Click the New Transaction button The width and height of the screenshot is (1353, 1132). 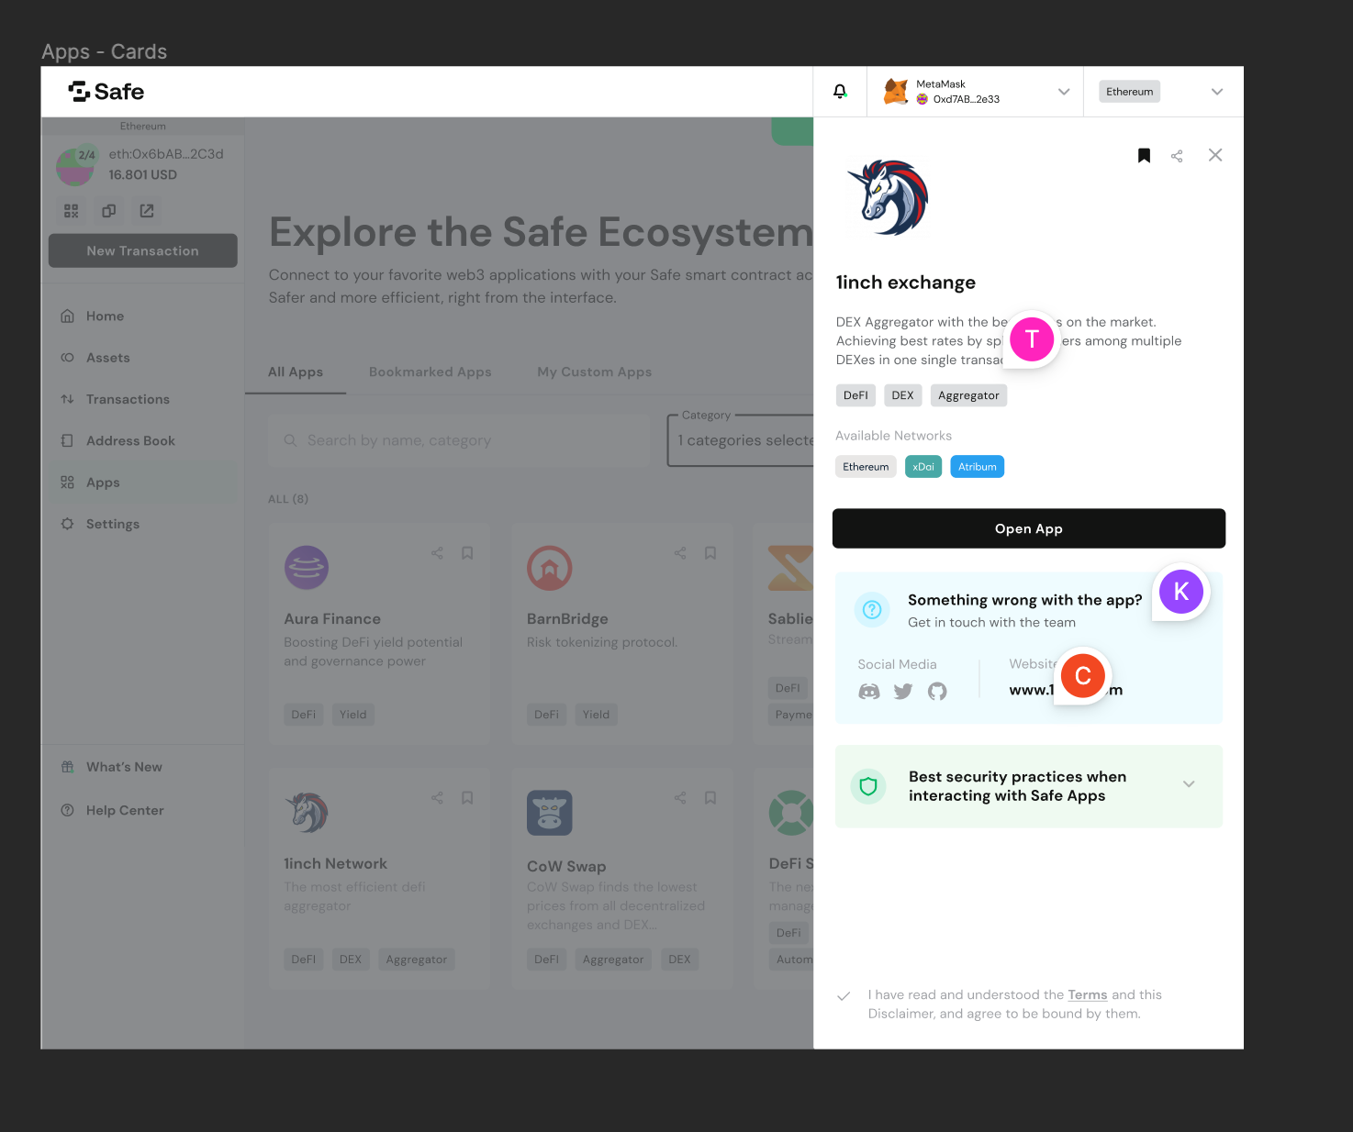(143, 250)
